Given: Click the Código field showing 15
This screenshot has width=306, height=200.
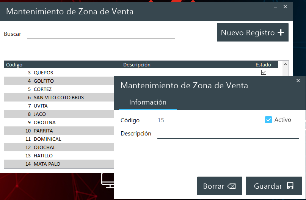Looking at the screenshot, I should (x=178, y=120).
